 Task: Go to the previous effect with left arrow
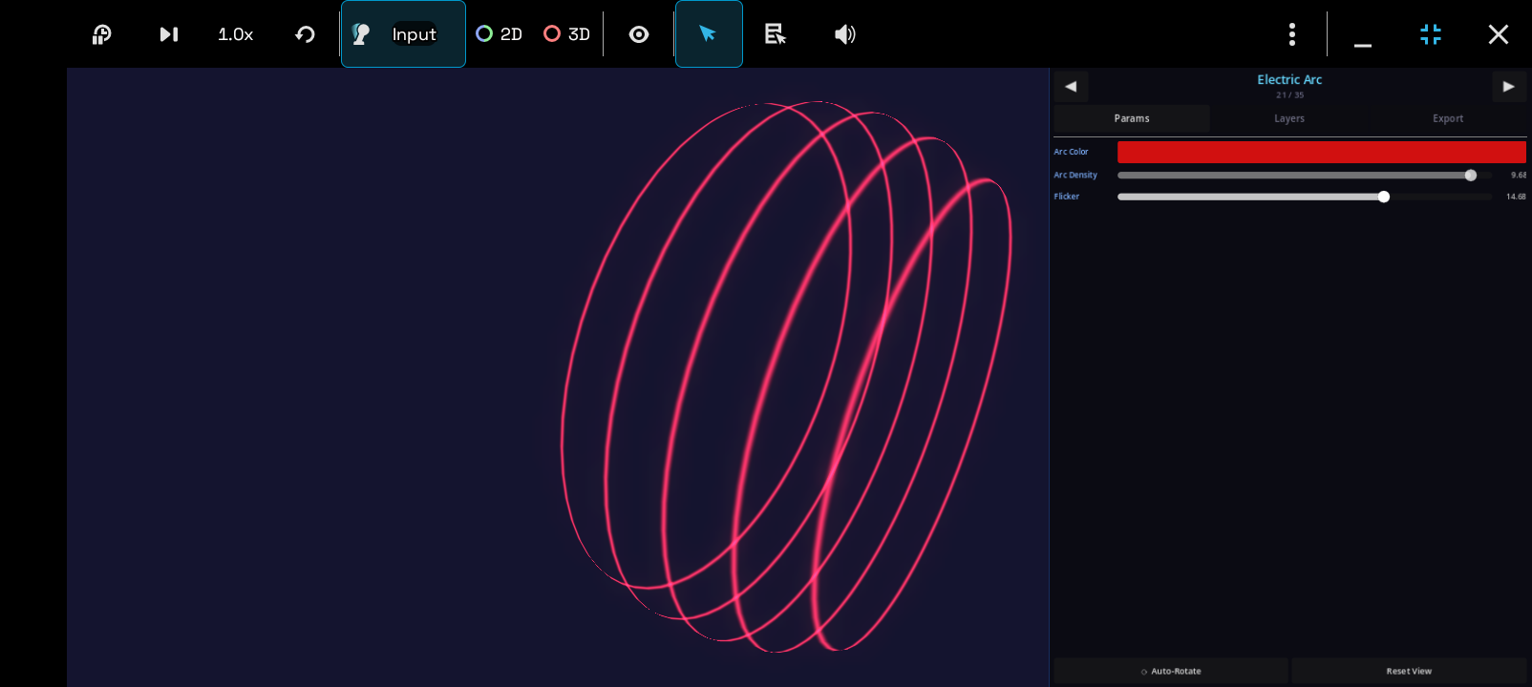click(1071, 86)
